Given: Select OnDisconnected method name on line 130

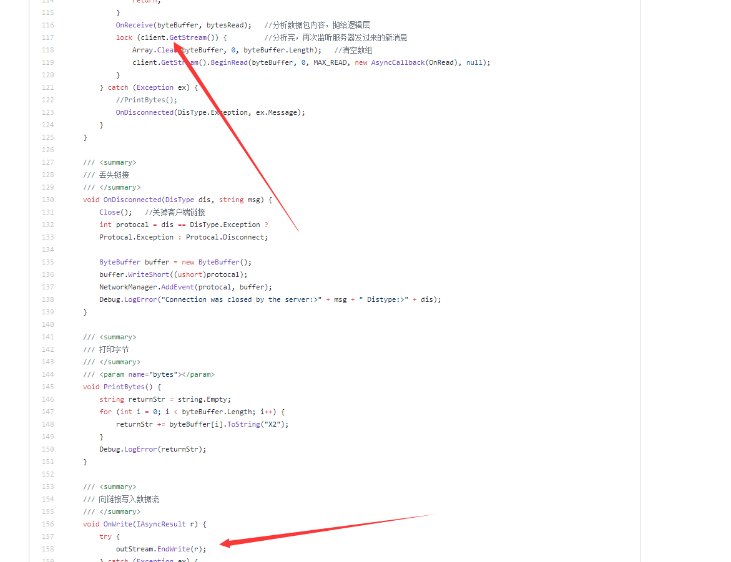Looking at the screenshot, I should [132, 200].
